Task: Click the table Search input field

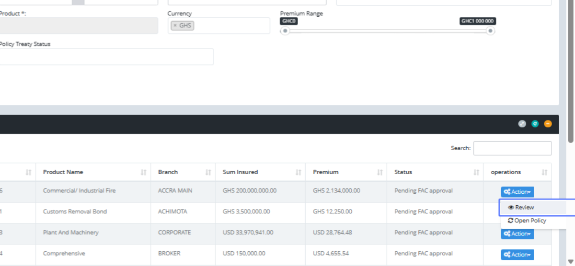Action: click(512, 148)
